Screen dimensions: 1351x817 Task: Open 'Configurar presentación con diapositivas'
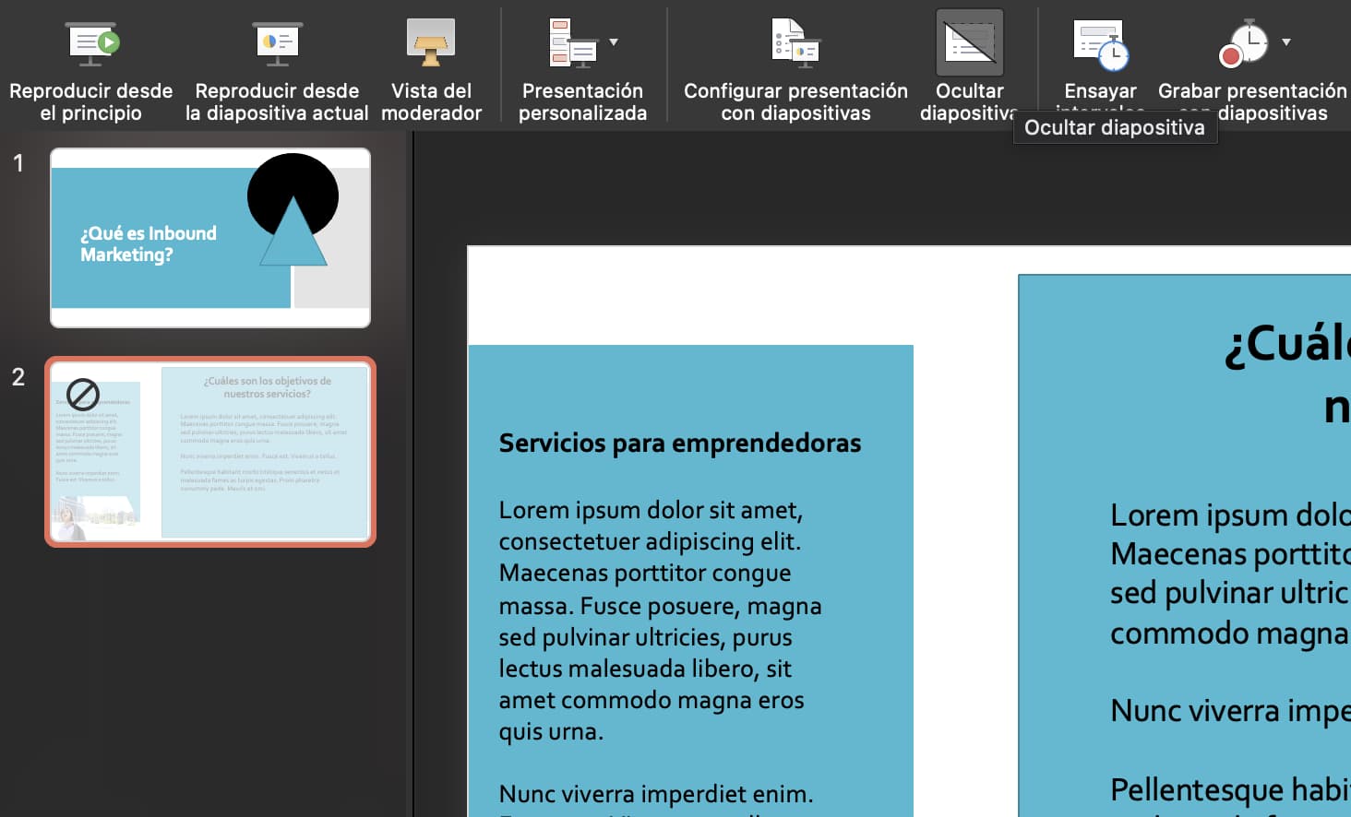[795, 42]
